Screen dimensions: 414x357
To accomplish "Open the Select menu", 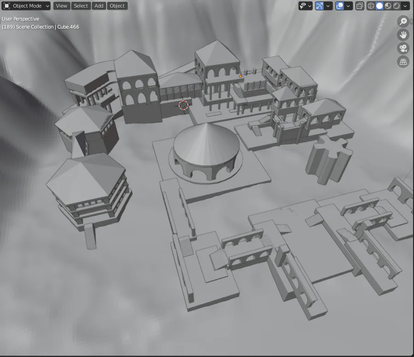I will 81,6.
